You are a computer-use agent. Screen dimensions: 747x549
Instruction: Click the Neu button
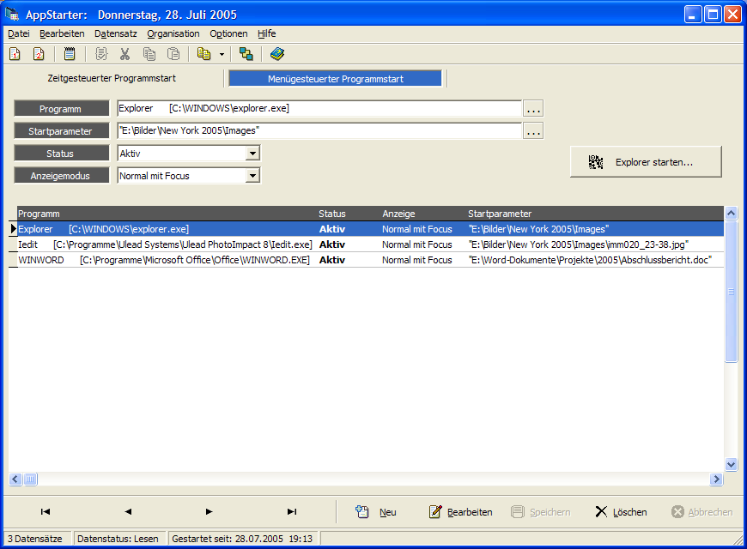[x=376, y=512]
